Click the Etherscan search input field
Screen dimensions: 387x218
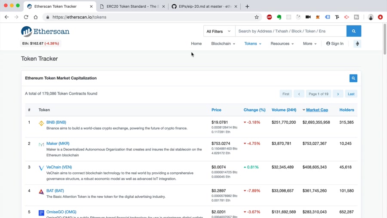coord(291,31)
